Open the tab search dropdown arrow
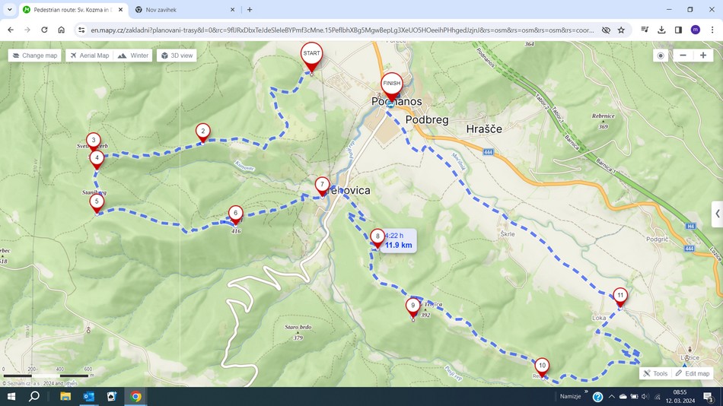Viewport: 723px width, 406px height. (10, 10)
